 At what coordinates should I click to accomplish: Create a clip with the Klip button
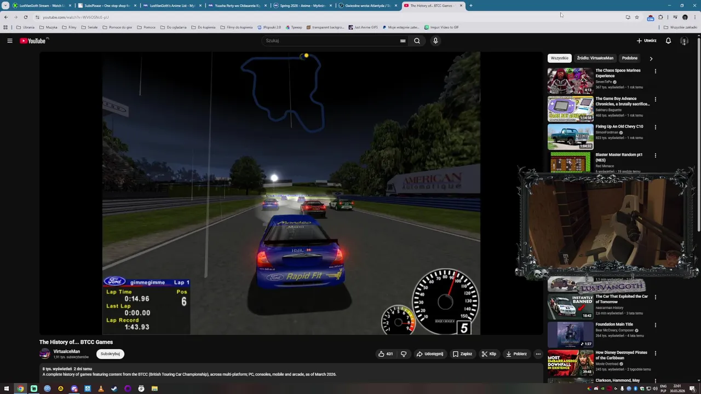(x=489, y=354)
